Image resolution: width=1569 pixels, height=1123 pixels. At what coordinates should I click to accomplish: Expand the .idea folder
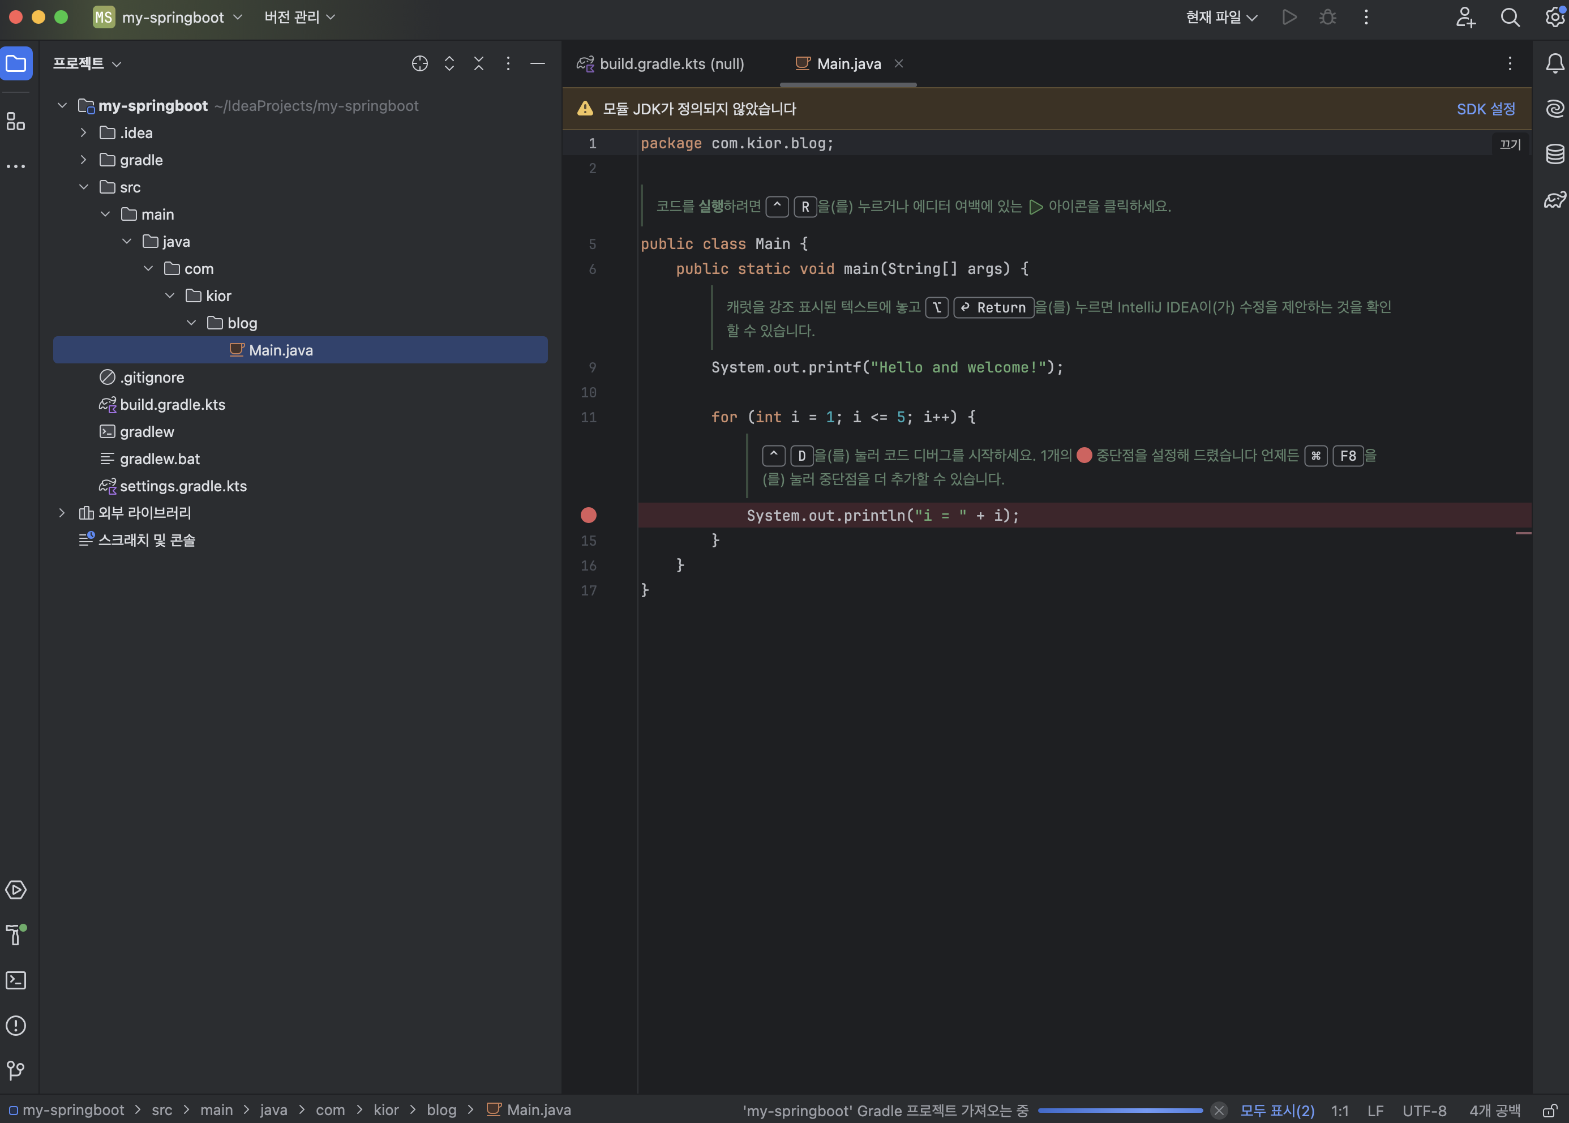pyautogui.click(x=84, y=133)
